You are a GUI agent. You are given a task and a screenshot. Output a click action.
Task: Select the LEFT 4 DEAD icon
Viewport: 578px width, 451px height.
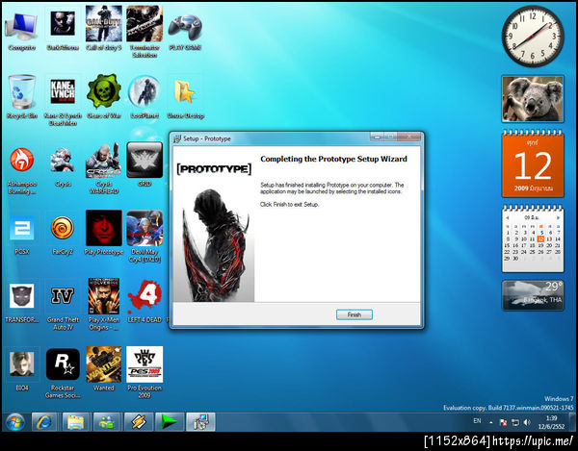(144, 302)
